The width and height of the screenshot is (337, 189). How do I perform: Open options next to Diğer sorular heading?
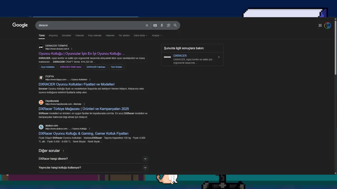63,151
